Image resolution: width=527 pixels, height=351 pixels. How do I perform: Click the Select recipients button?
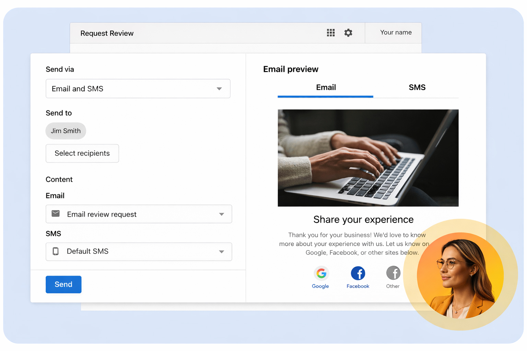point(82,153)
